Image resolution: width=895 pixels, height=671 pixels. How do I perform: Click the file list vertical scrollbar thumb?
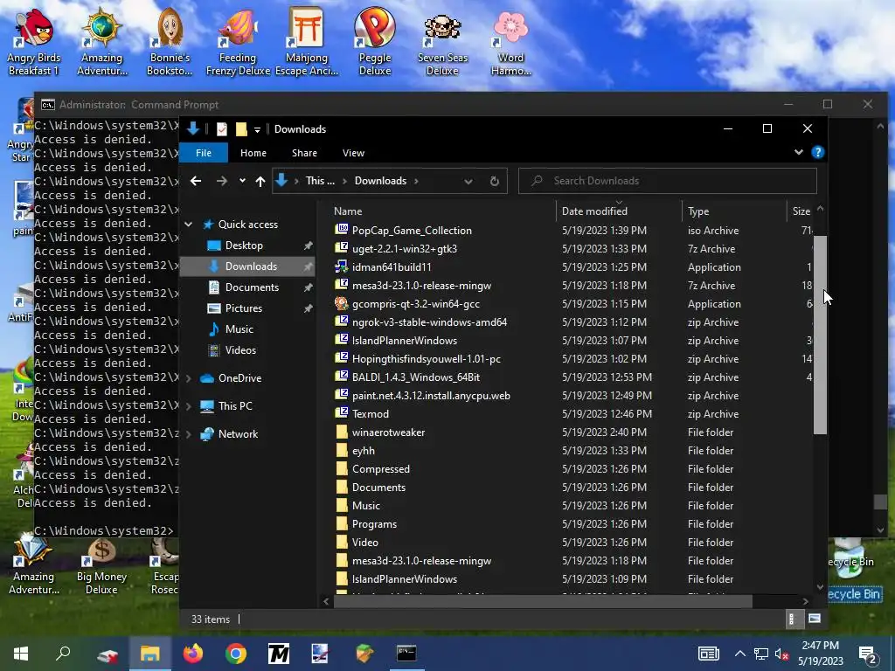tap(820, 335)
